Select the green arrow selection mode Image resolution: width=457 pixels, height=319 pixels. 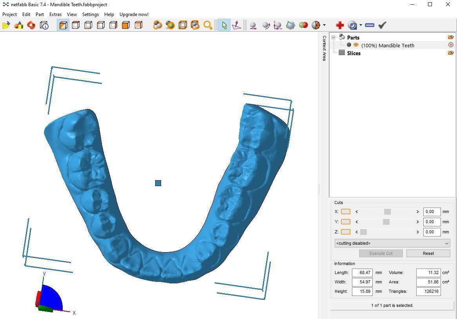224,25
